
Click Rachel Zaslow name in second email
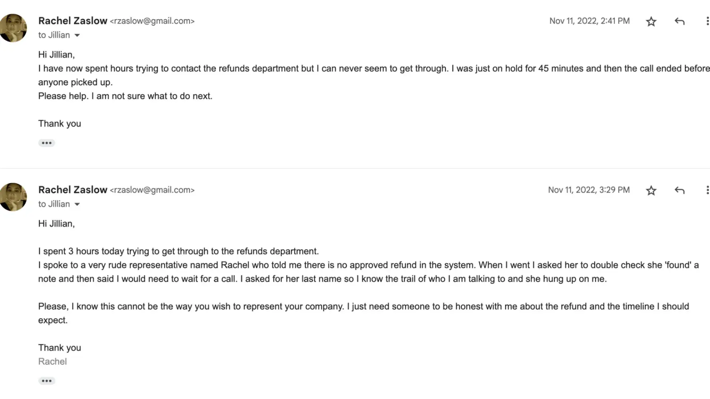pos(73,190)
